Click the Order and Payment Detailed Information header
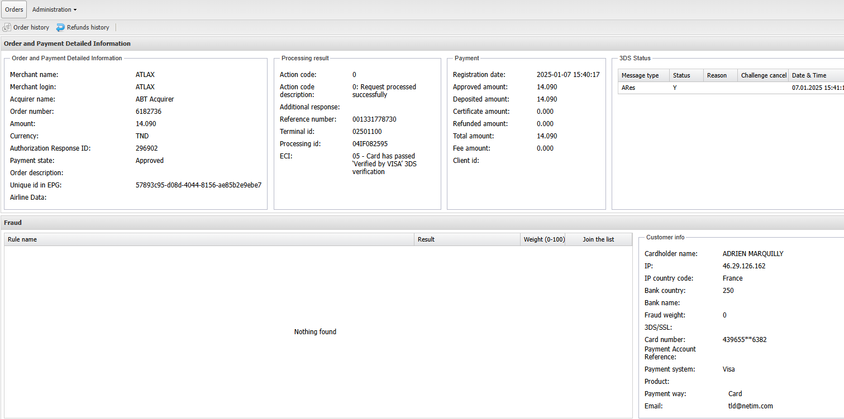Image resolution: width=844 pixels, height=419 pixels. [x=67, y=44]
